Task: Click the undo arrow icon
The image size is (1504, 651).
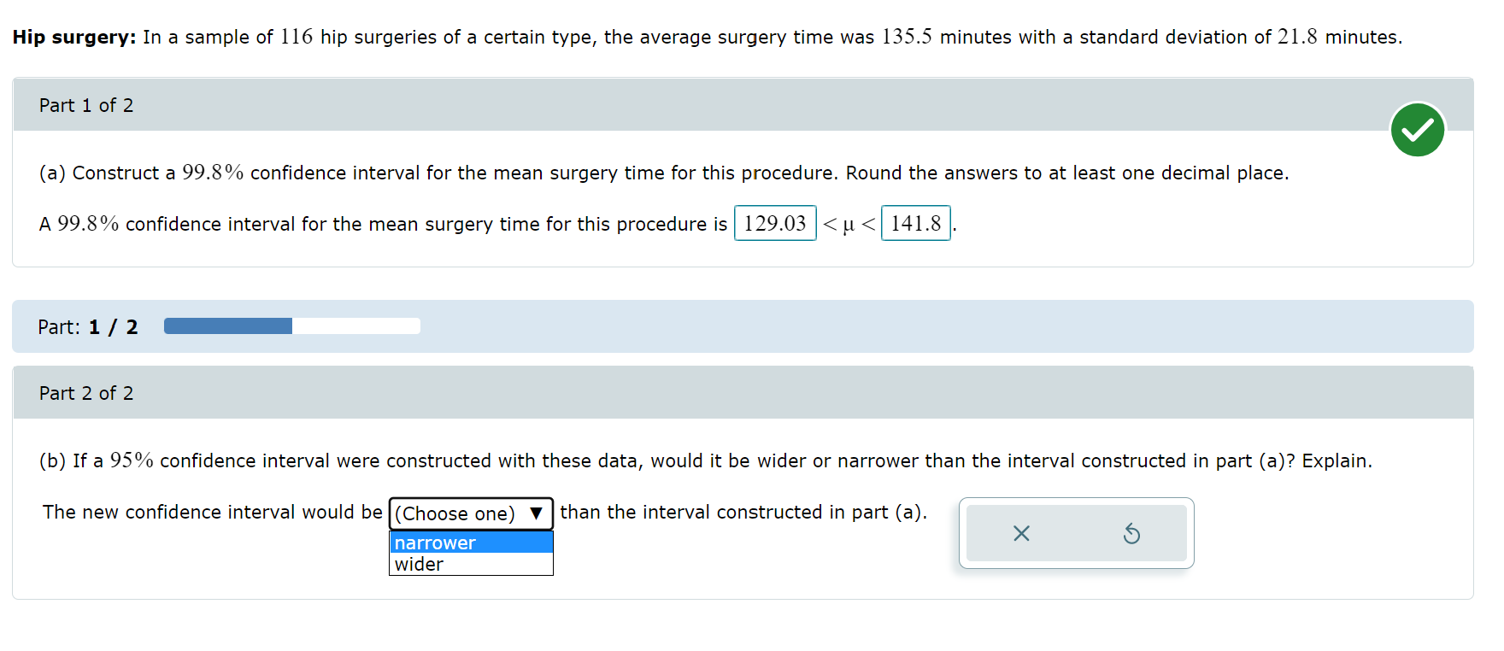Action: [1132, 533]
